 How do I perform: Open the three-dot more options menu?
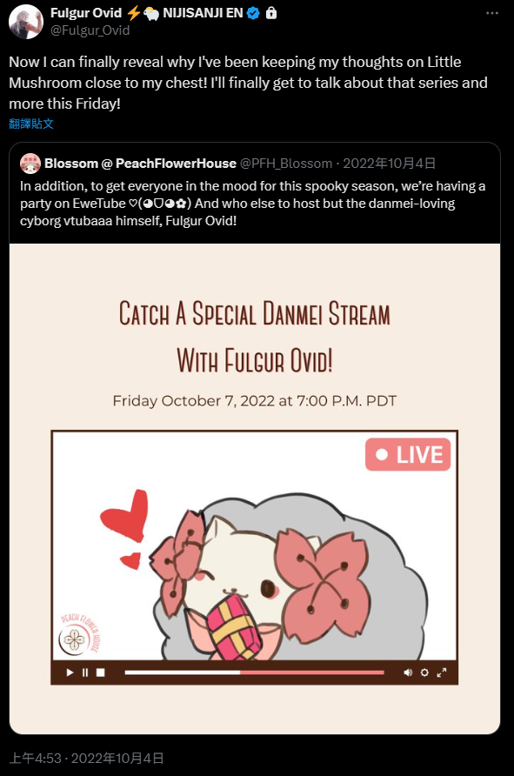point(492,13)
